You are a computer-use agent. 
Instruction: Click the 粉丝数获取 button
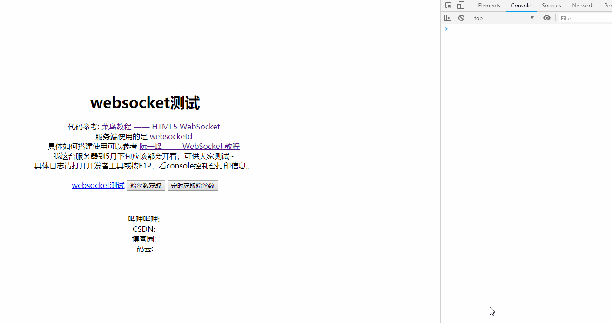[146, 186]
